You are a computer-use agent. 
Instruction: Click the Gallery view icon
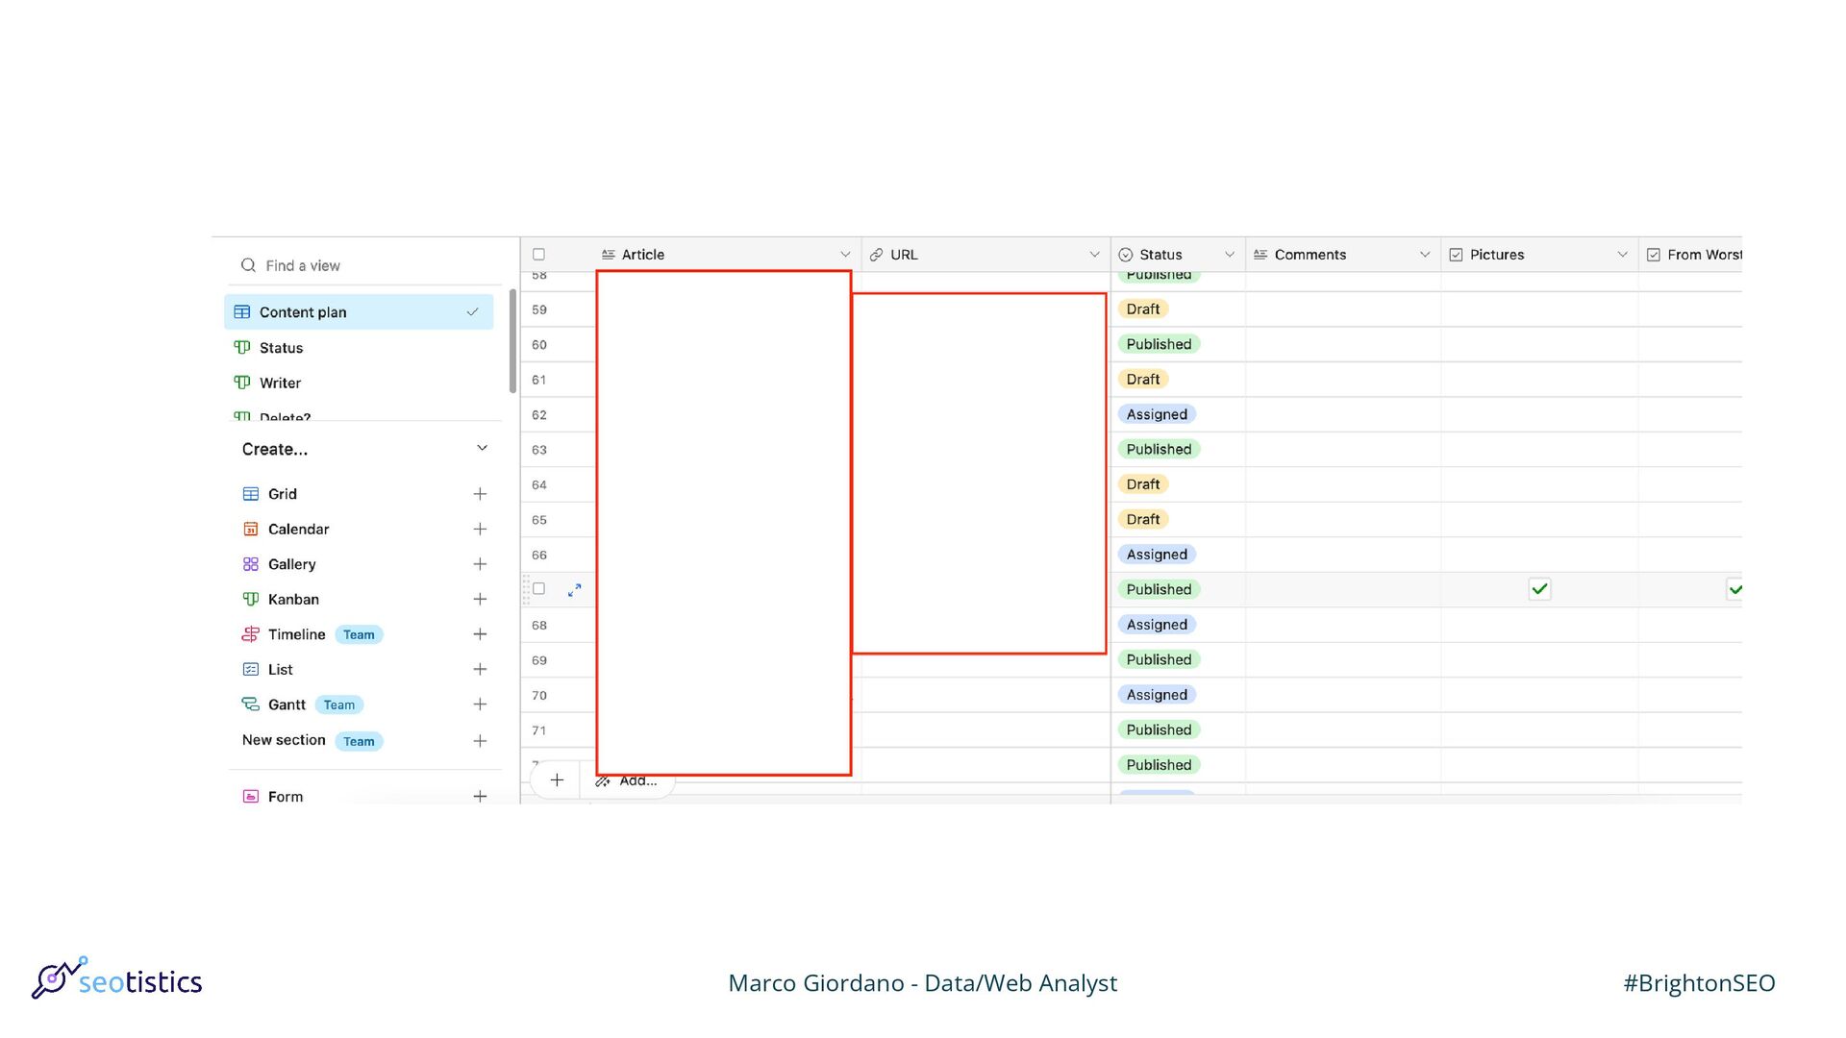[x=251, y=564]
